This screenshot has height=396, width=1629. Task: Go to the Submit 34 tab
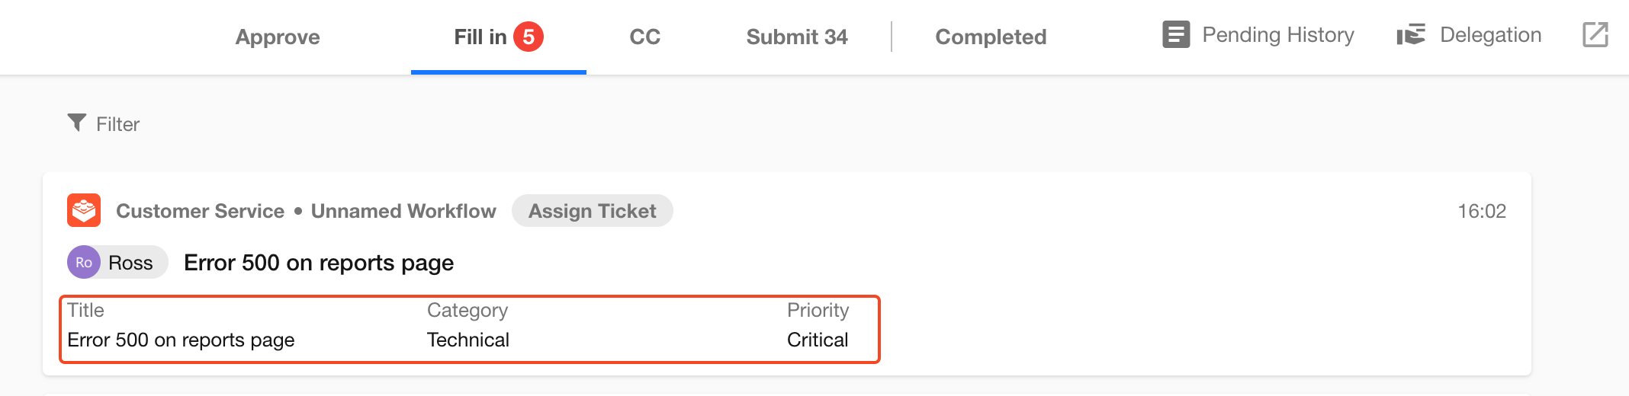point(797,37)
